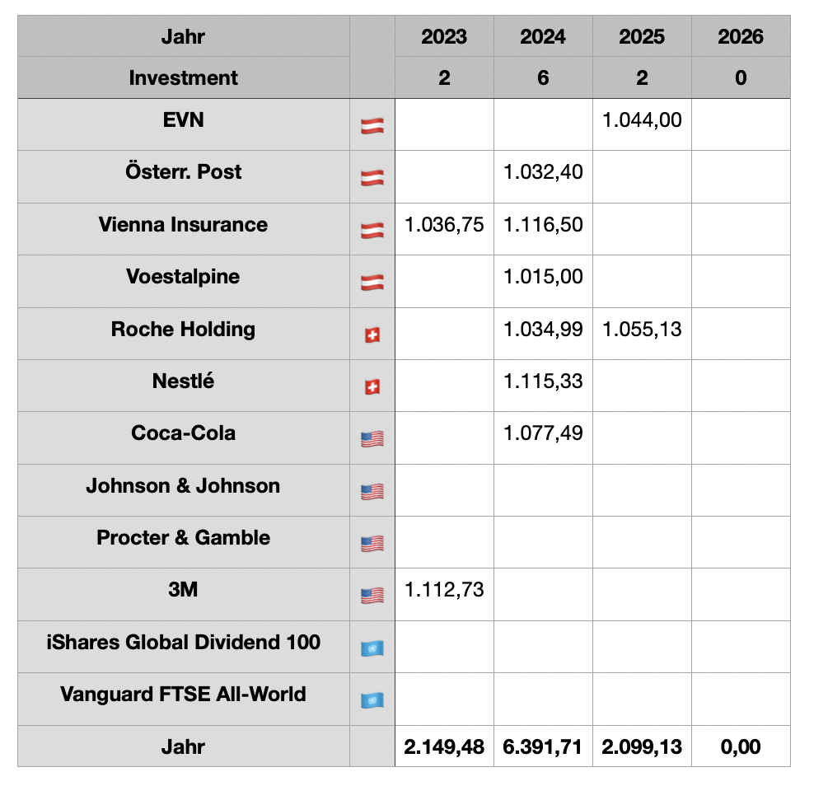Select the UN flag beside iShares Global Dividend 100
This screenshot has width=814, height=786.
point(372,648)
